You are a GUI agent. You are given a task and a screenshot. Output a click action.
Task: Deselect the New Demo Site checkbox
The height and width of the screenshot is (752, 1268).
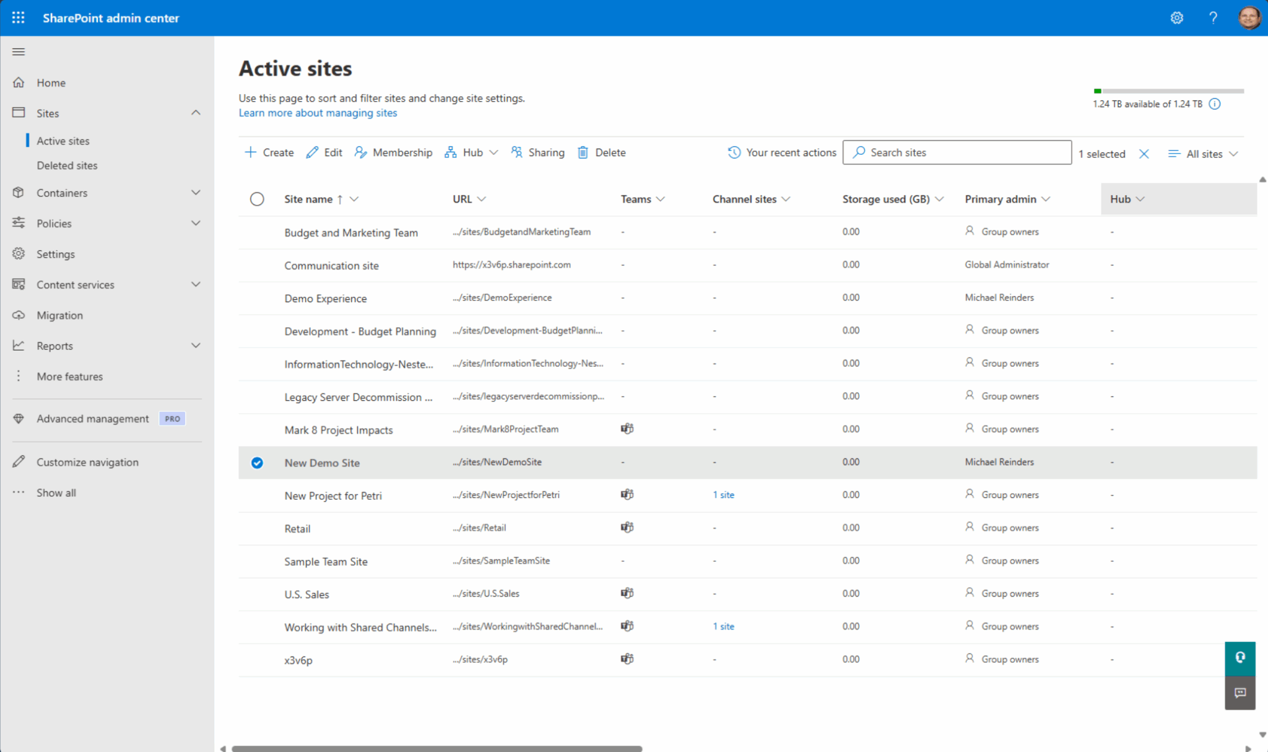point(257,462)
